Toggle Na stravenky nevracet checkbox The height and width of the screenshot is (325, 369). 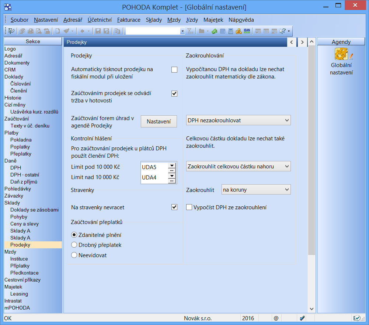coord(174,207)
